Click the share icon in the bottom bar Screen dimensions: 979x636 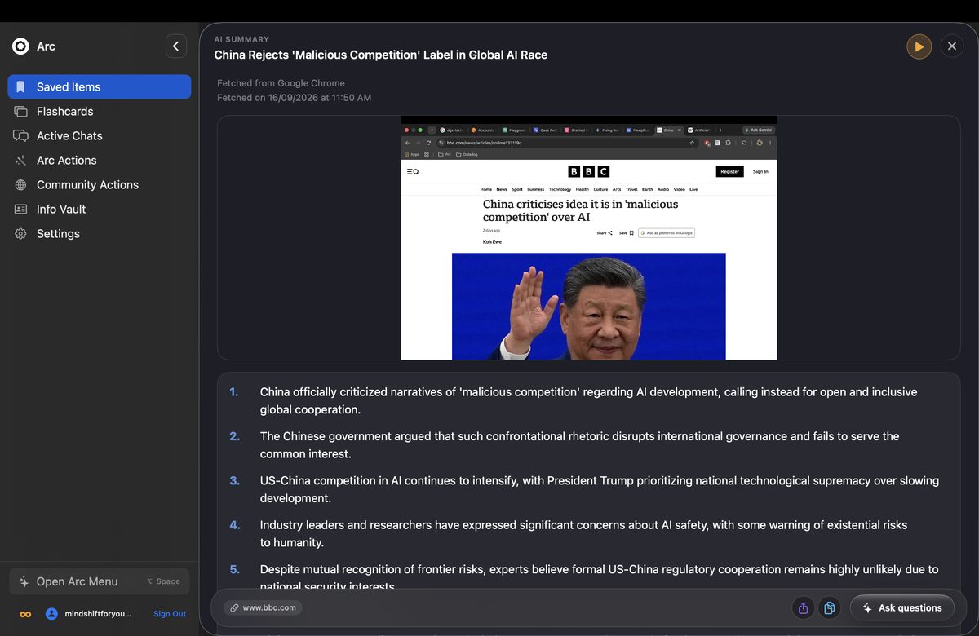pos(803,607)
